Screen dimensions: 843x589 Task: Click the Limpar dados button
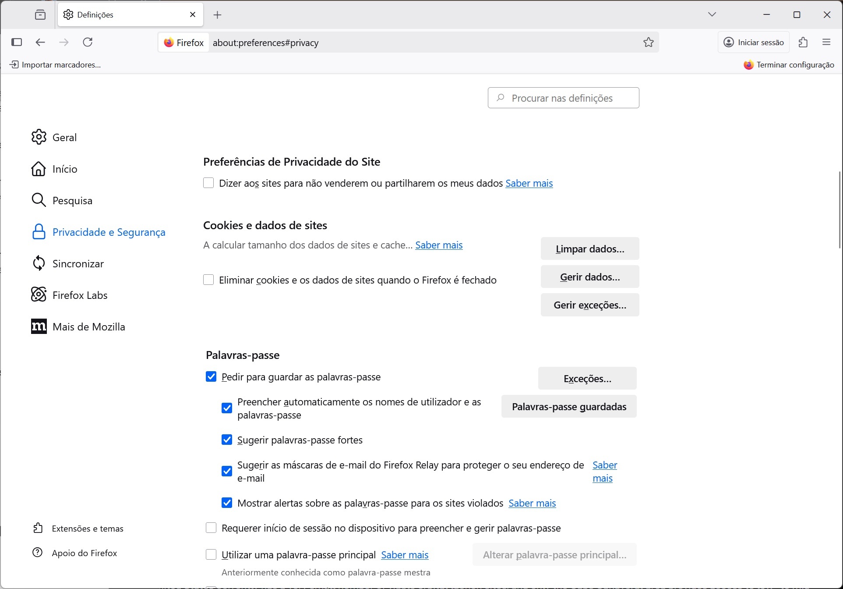click(589, 248)
